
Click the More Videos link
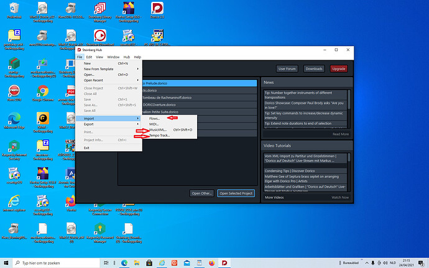[274, 197]
